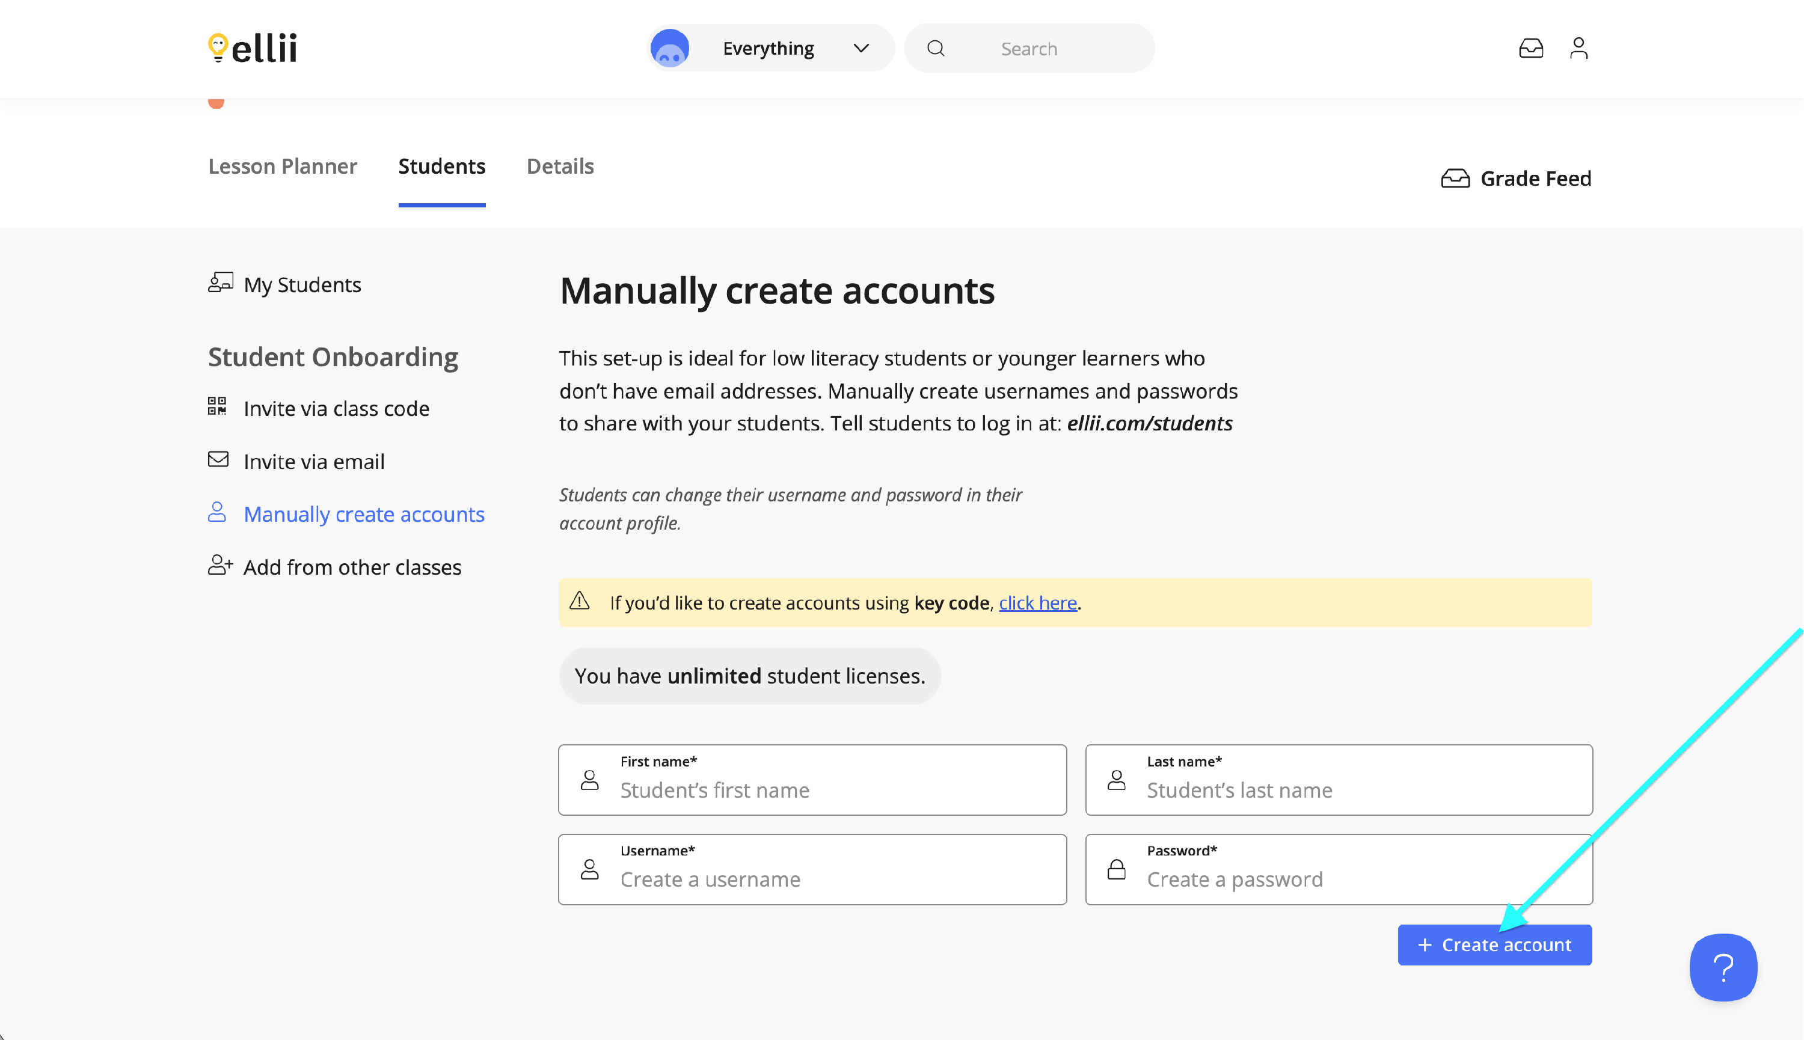
Task: Switch to the Lesson Planner tab
Action: click(x=282, y=167)
